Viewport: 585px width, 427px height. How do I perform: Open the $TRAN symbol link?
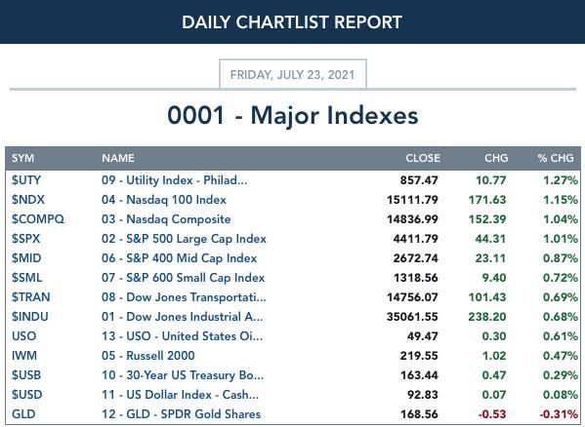tap(30, 297)
